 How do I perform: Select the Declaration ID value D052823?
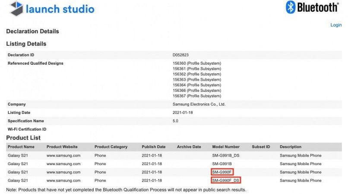point(180,55)
